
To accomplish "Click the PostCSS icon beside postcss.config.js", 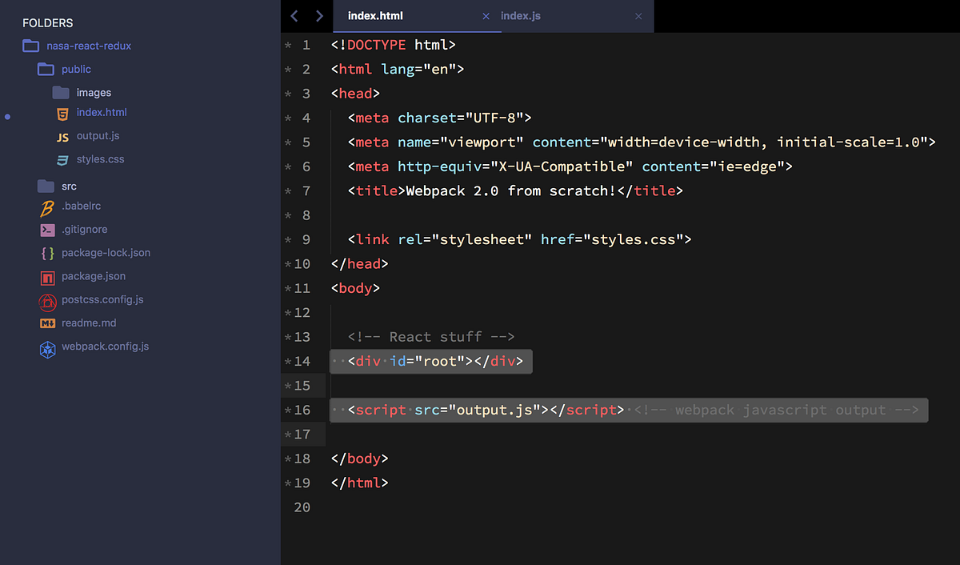I will click(47, 302).
